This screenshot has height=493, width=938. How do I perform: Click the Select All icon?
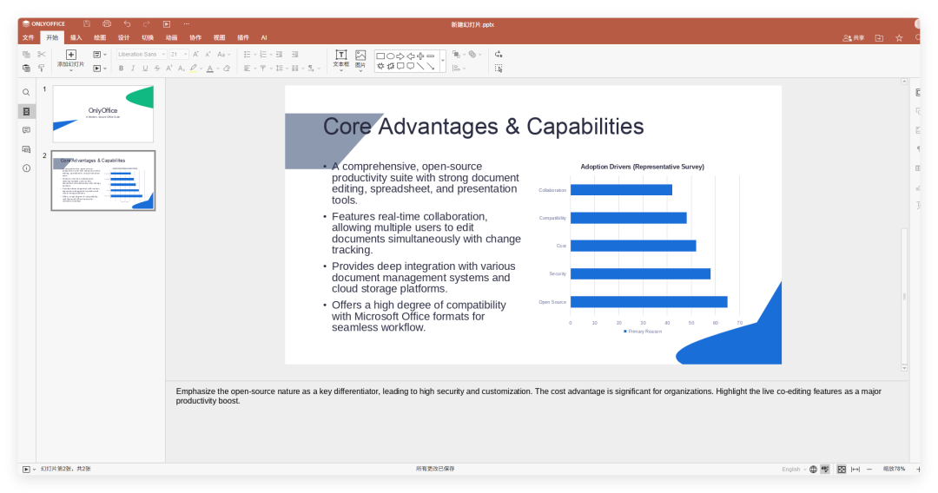click(499, 68)
